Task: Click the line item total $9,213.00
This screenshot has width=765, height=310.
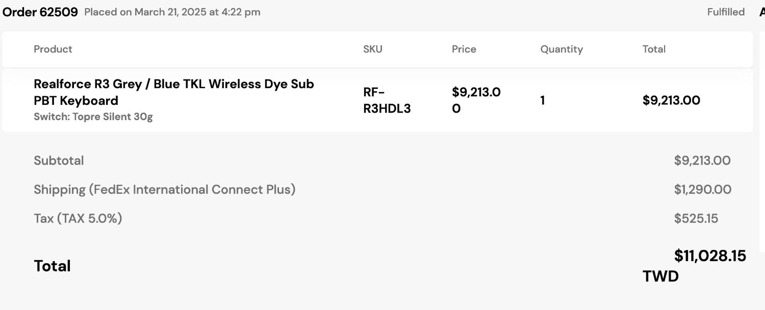Action: tap(671, 100)
